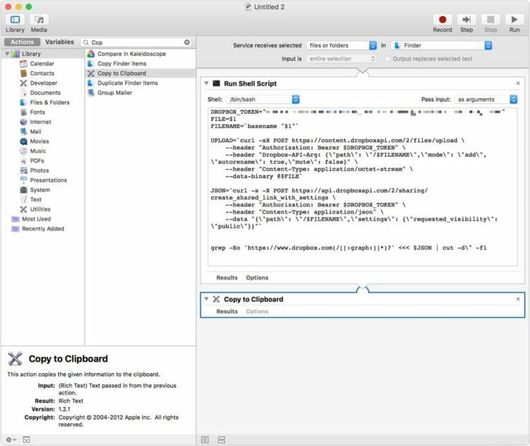This screenshot has width=530, height=446.
Task: Click inside the shell script text area
Action: [363, 187]
